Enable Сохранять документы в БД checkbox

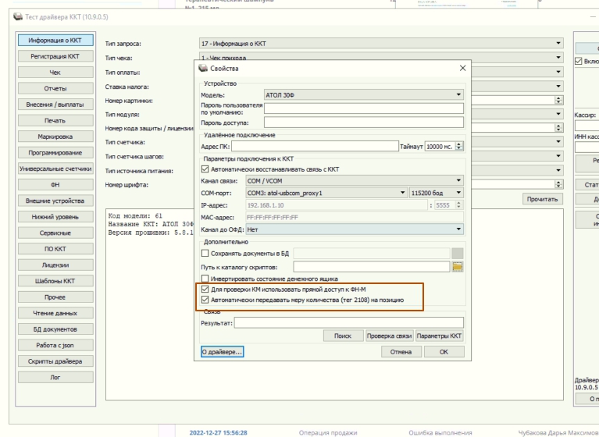[205, 253]
